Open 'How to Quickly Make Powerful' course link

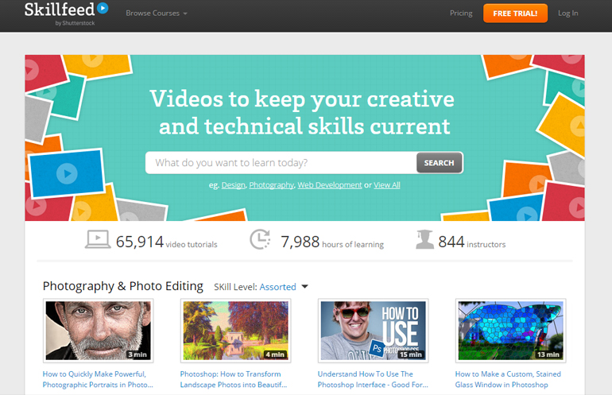98,379
